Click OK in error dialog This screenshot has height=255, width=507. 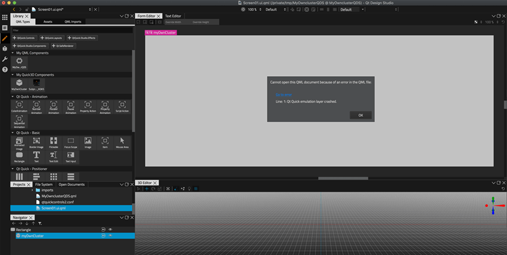coord(361,115)
